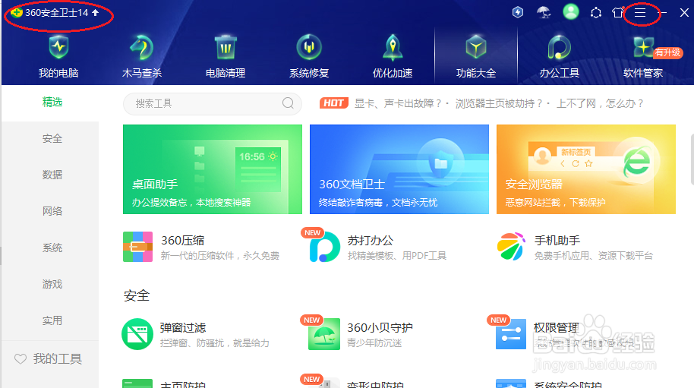Select the 游戏 sidebar category
694x388 pixels.
point(52,284)
